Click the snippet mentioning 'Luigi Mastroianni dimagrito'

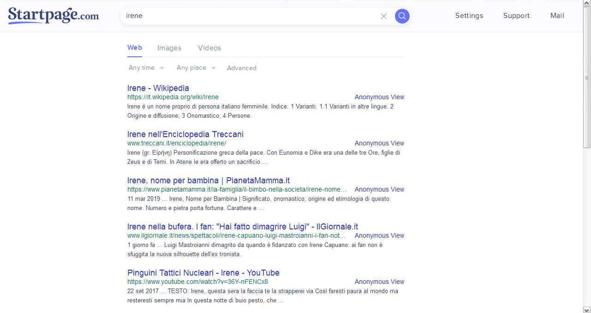pos(255,250)
